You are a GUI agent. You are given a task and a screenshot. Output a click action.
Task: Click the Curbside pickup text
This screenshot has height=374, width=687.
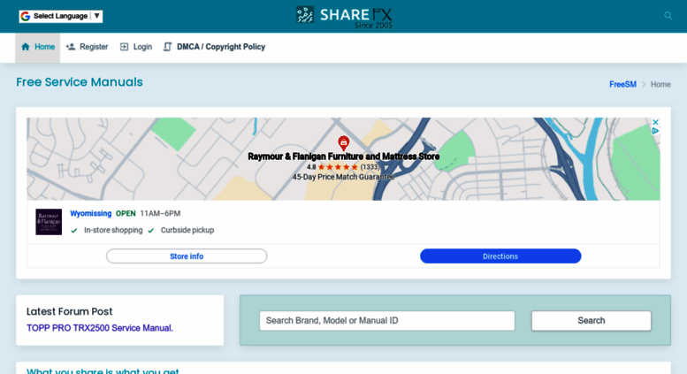tap(187, 231)
